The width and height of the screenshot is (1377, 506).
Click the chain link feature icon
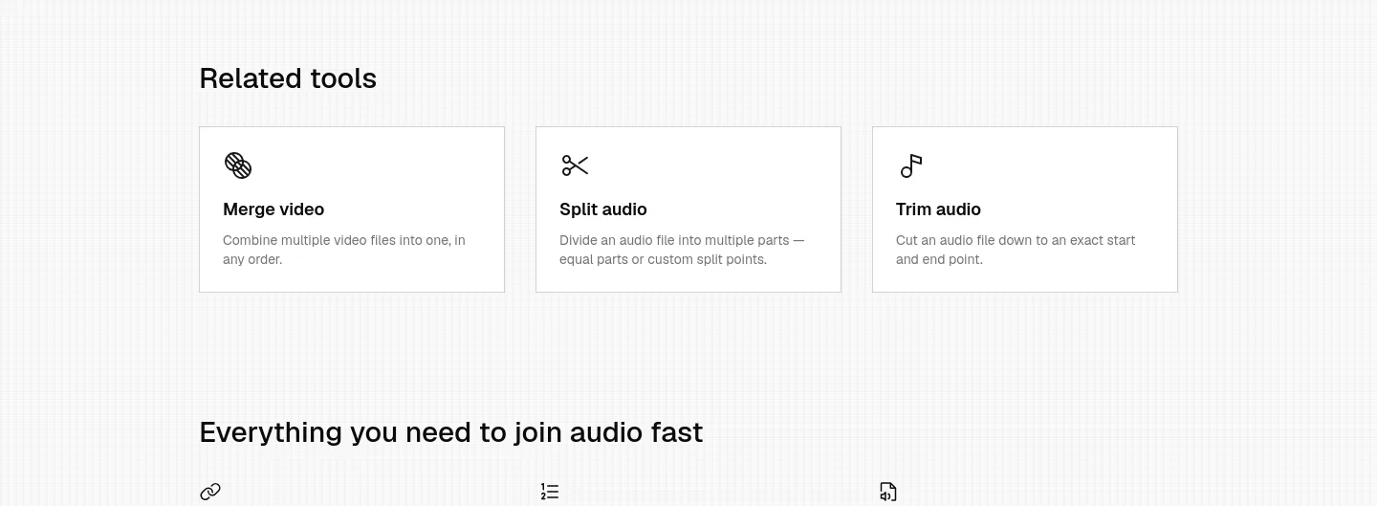210,492
